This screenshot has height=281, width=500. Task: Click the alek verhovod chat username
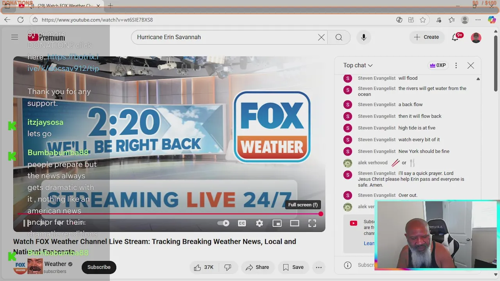pyautogui.click(x=373, y=163)
